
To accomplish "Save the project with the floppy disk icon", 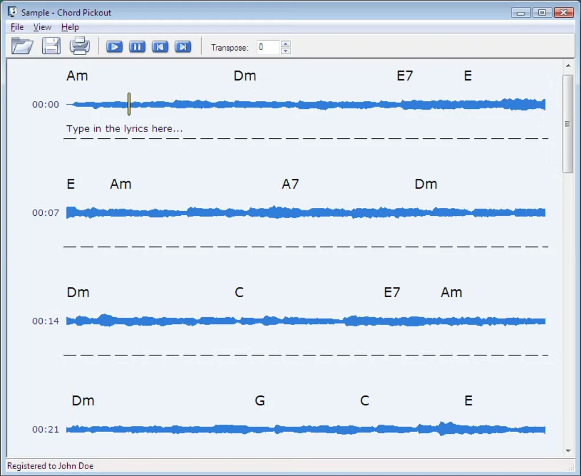I will 51,46.
